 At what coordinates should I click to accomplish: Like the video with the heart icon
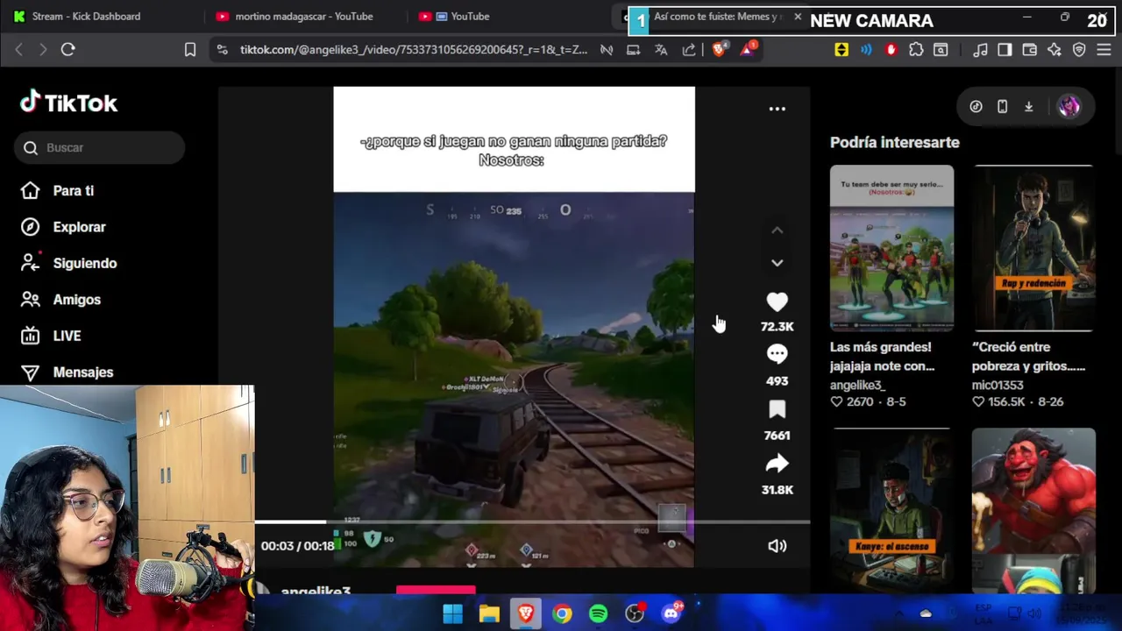tap(777, 302)
